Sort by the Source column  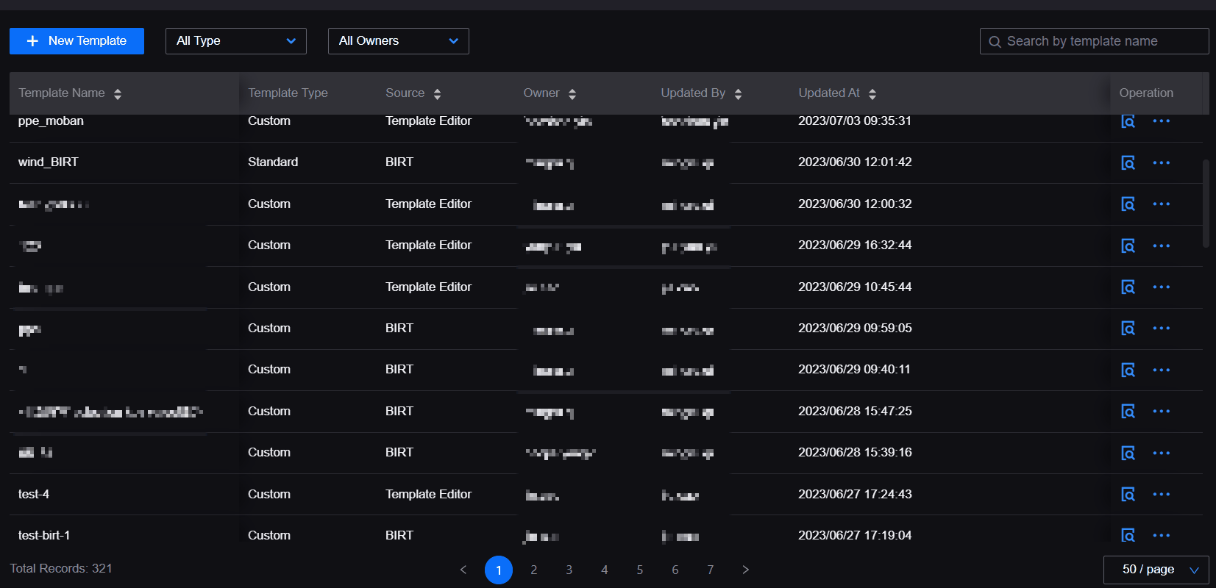click(x=437, y=93)
